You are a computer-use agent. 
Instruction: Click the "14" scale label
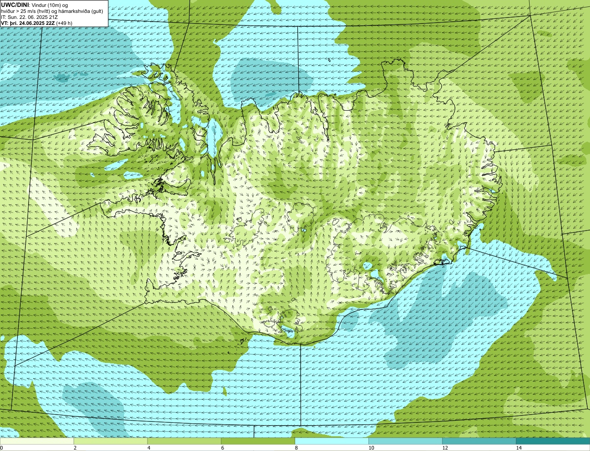pyautogui.click(x=519, y=448)
